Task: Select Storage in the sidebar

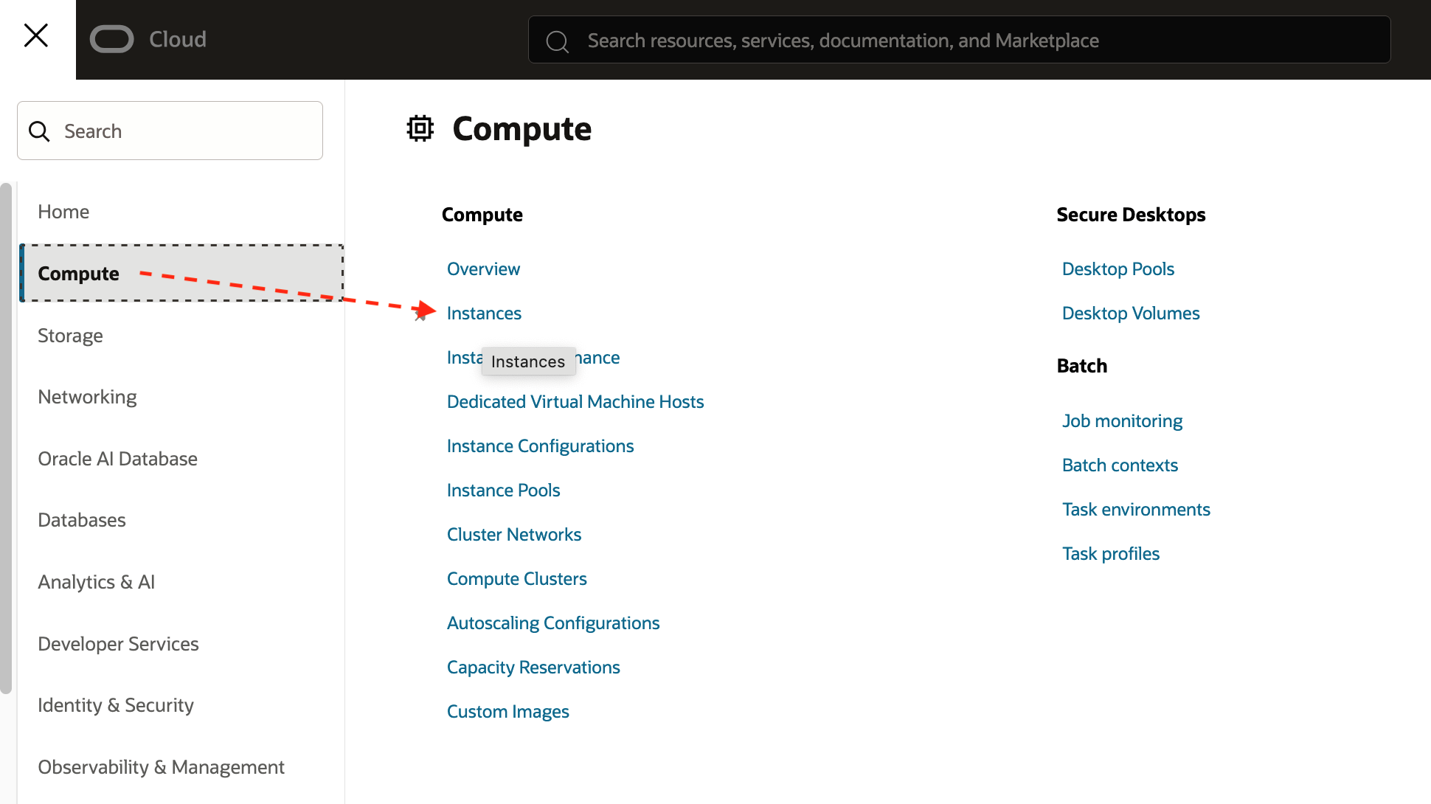Action: click(70, 336)
